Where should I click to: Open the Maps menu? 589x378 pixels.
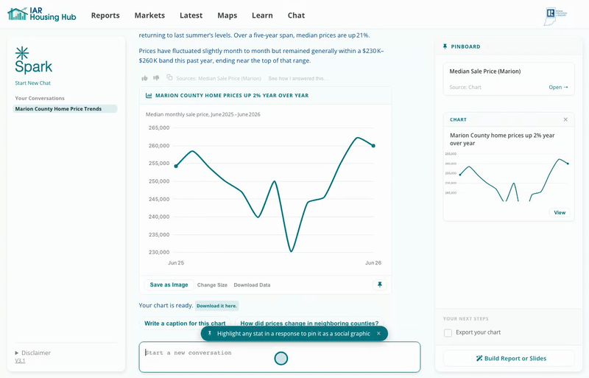[228, 15]
